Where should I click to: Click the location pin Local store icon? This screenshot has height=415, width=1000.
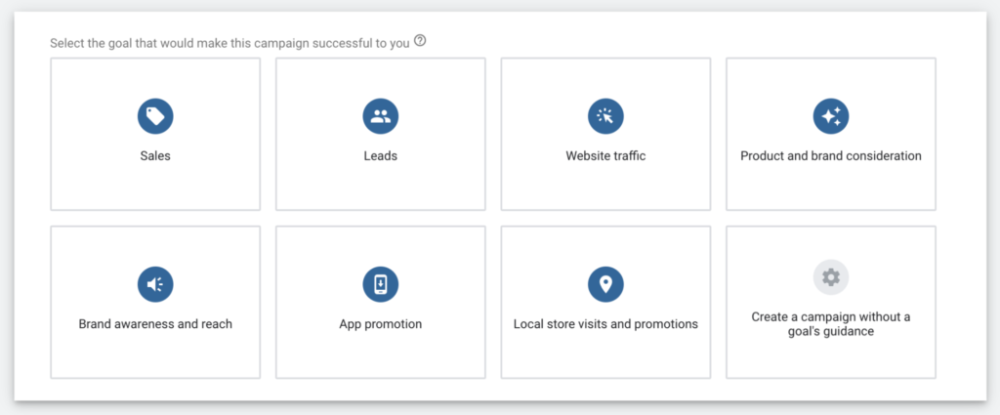coord(605,284)
